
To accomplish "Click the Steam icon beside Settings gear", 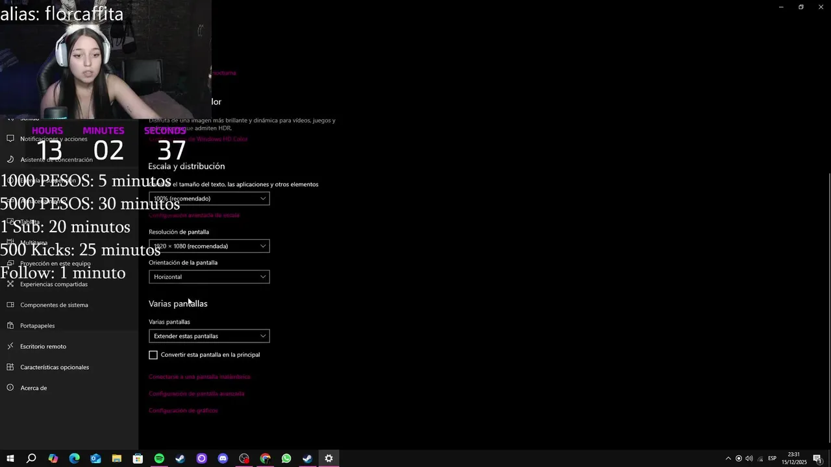I will pyautogui.click(x=307, y=459).
